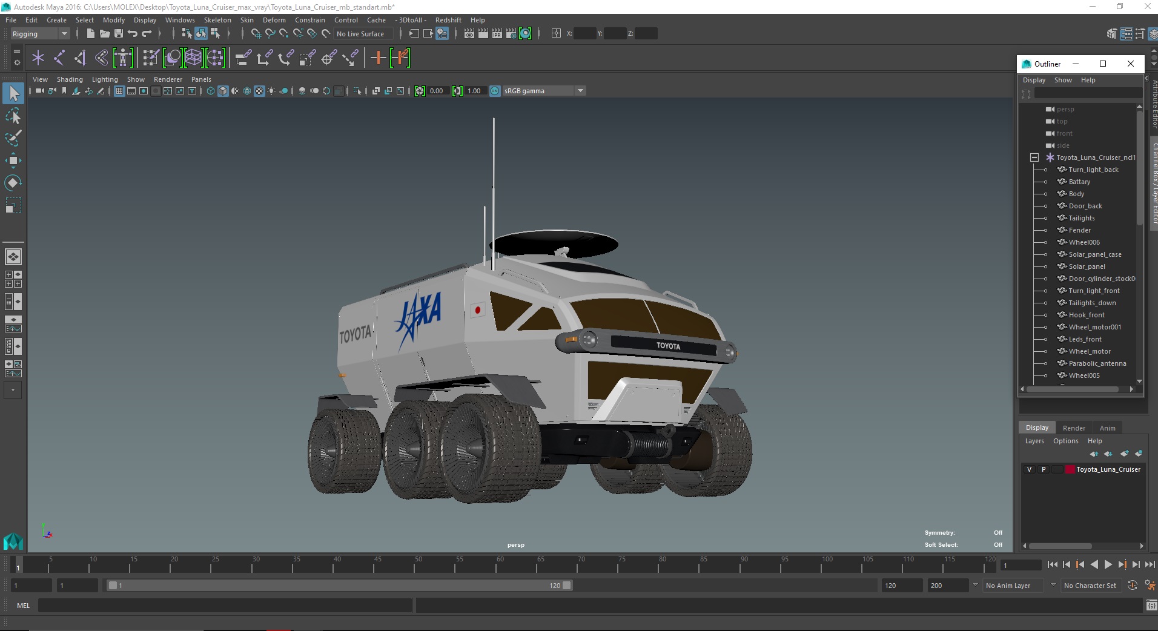The width and height of the screenshot is (1158, 631).
Task: Click the Create Locator shelf icon
Action: (38, 58)
